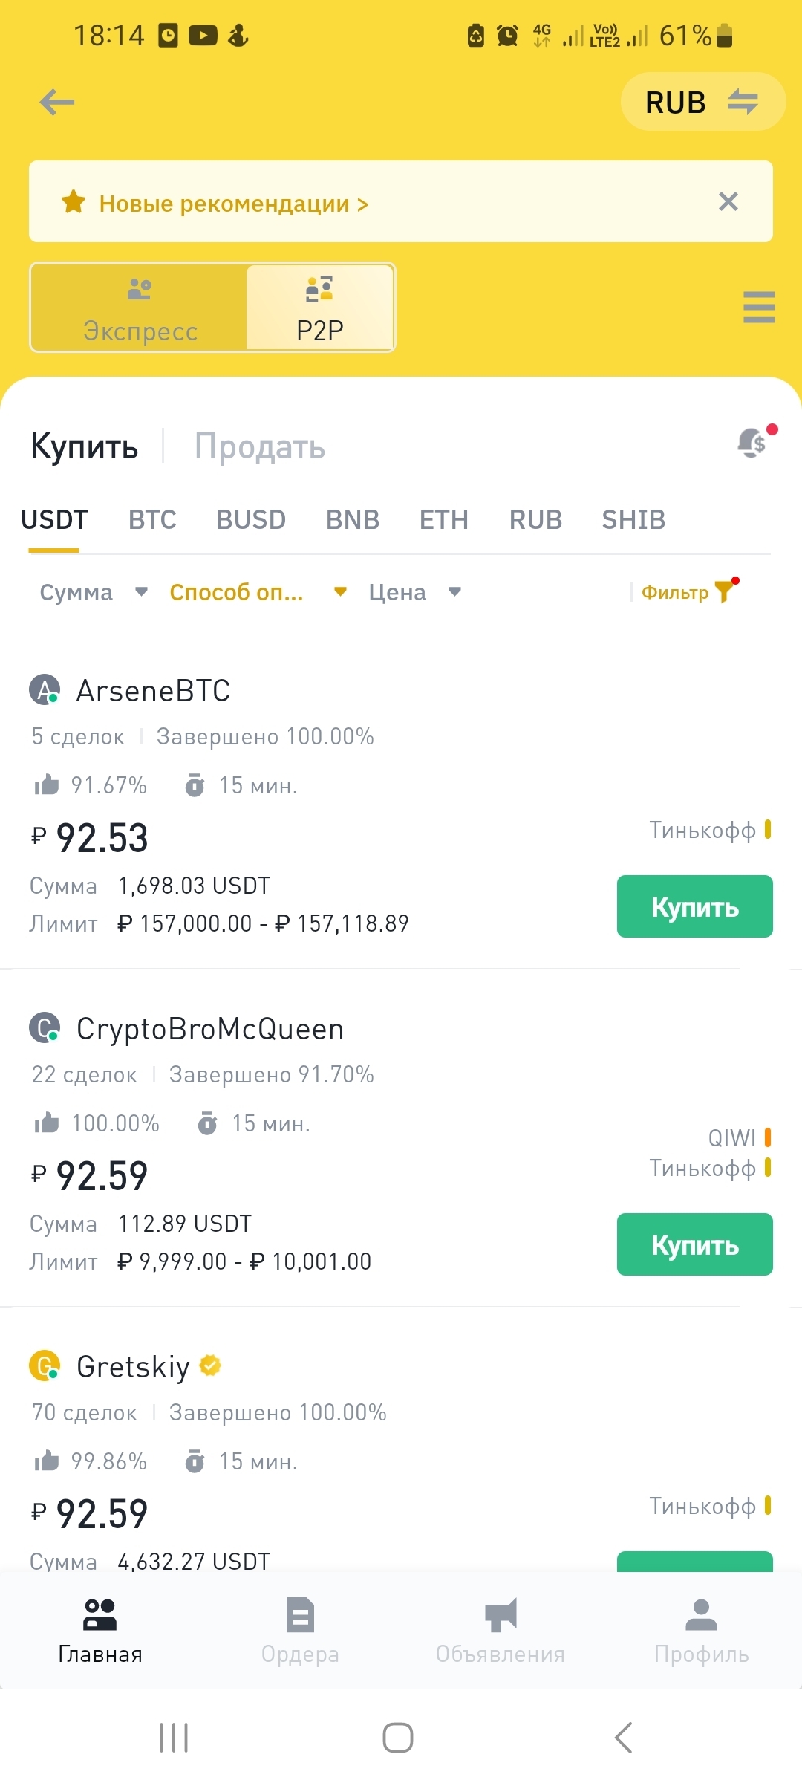Tap the back arrow icon
This screenshot has width=802, height=1783.
tap(57, 102)
